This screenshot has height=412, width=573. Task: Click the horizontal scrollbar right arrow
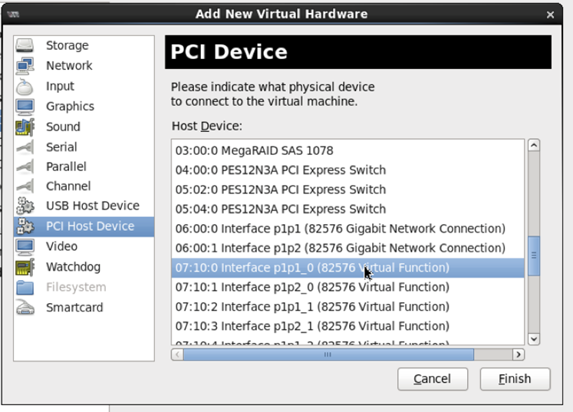tap(519, 354)
